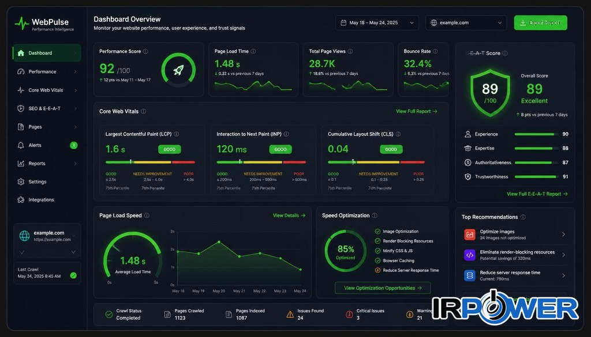This screenshot has height=337, width=591.
Task: Click the server icon for response time
Action: pos(470,276)
